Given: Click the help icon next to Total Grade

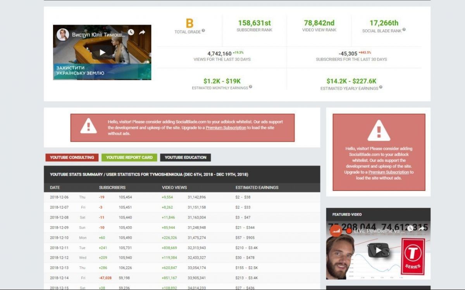Looking at the screenshot, I should pos(203,31).
